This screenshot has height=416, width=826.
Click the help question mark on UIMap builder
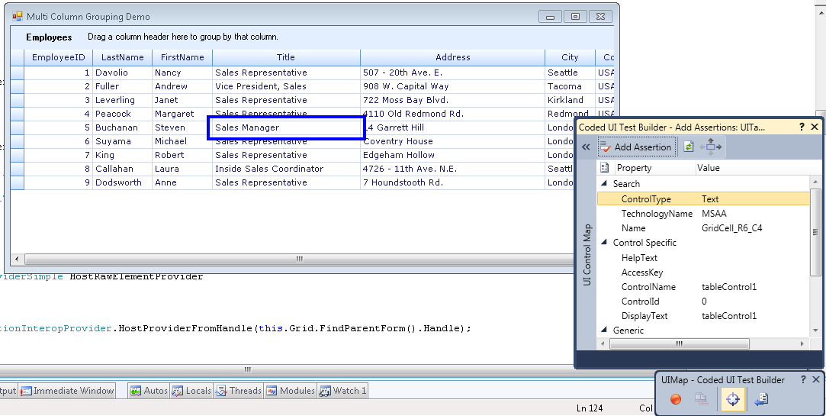coord(802,379)
